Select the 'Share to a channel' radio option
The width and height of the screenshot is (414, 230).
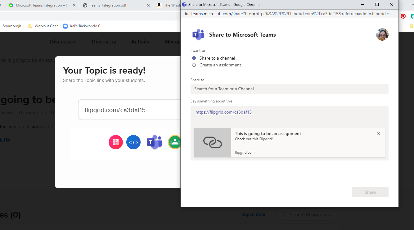[x=194, y=58]
